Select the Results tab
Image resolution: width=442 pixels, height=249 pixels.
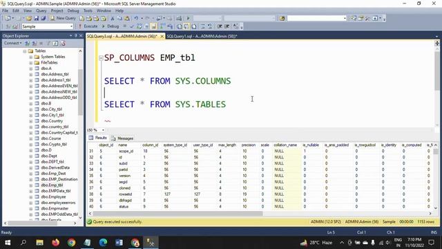[98, 138]
